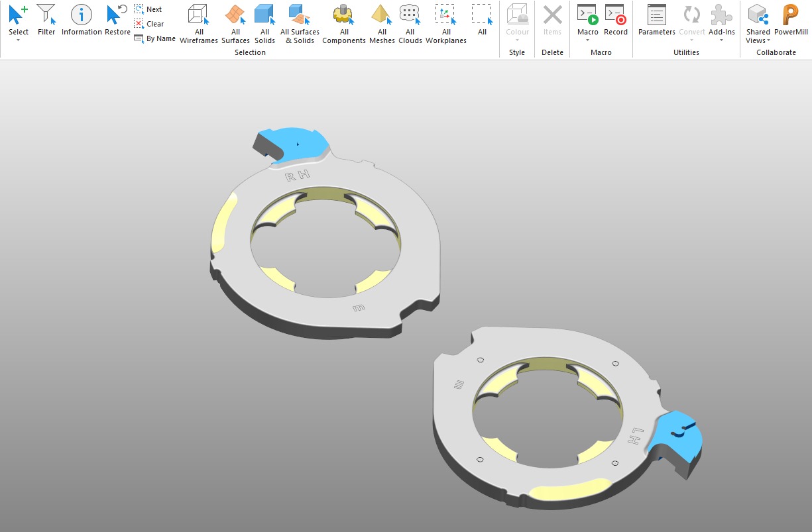This screenshot has height=532, width=812.
Task: Open PowerMill from Collaborate group
Action: click(791, 19)
